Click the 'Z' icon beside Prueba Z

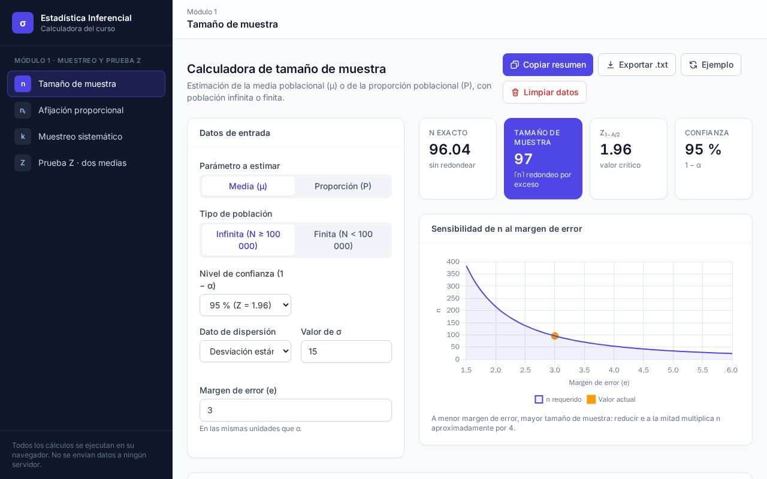[23, 163]
